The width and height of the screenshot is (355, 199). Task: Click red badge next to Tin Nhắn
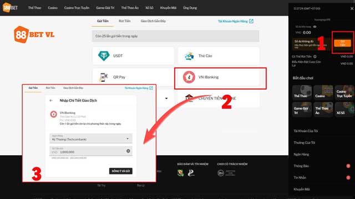[x=348, y=177]
